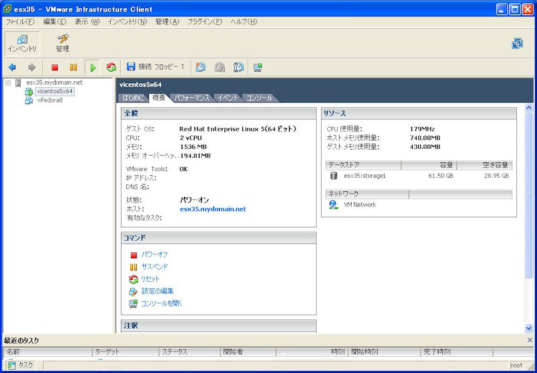
Task: Click the esx35:storage1 datastore icon
Action: 334,176
